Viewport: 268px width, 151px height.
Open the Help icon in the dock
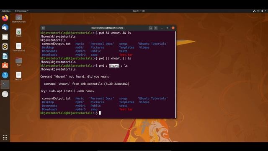(5, 75)
